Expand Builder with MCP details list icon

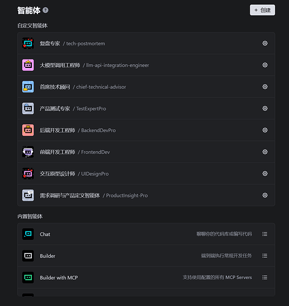[x=265, y=277]
